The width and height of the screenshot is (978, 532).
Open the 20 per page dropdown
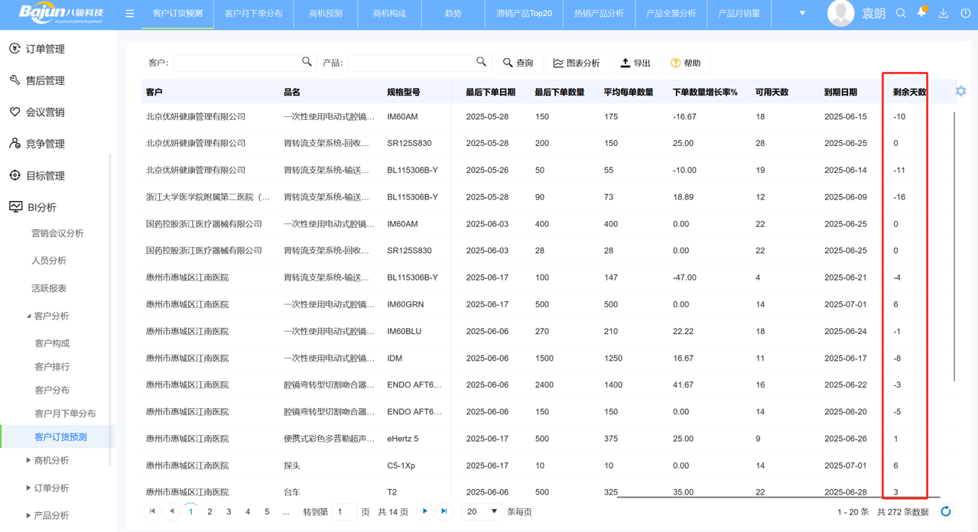[x=482, y=511]
